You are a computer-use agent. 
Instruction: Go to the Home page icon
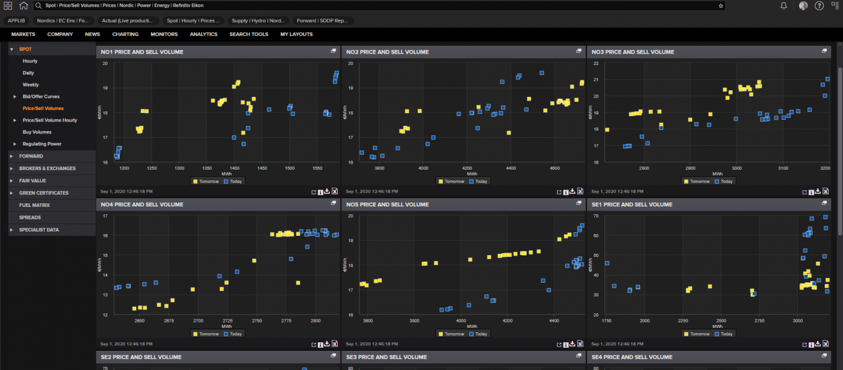point(23,5)
